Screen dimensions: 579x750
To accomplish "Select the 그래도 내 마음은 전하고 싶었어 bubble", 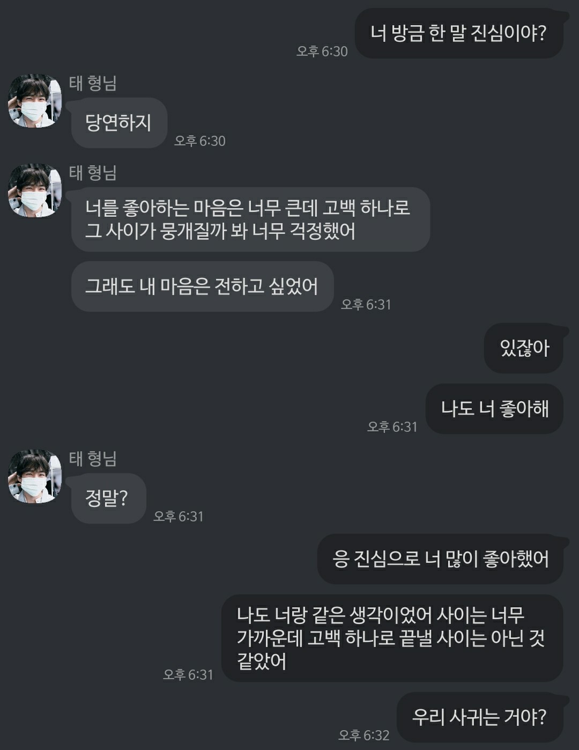I will pos(202,286).
